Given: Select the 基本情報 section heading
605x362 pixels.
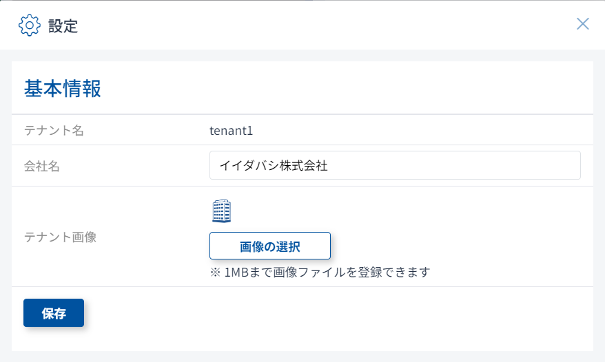Looking at the screenshot, I should tap(63, 89).
